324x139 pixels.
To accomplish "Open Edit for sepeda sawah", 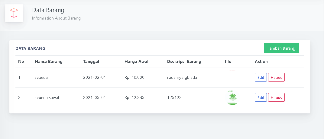I will (x=261, y=97).
